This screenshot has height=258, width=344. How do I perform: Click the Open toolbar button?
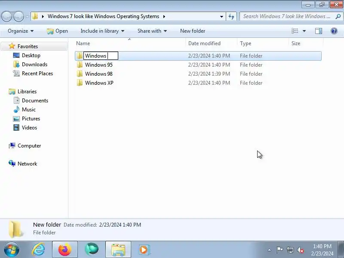pyautogui.click(x=57, y=31)
